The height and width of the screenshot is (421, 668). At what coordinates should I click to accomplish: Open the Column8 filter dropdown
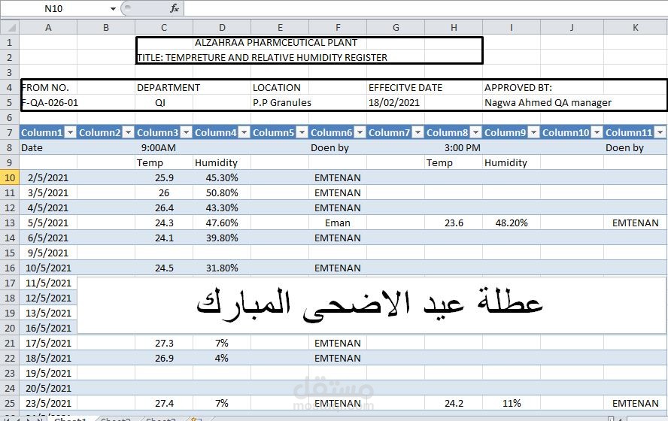[476, 133]
